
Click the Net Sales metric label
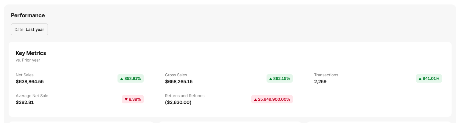coord(25,75)
